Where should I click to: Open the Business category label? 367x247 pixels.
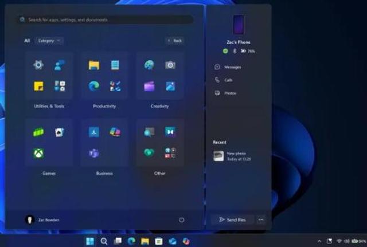[x=104, y=173]
